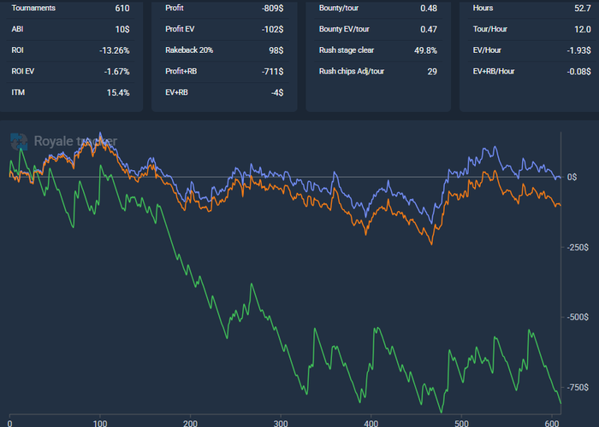Image resolution: width=599 pixels, height=427 pixels.
Task: Click the 300 mark on the x-axis
Action: click(x=282, y=421)
